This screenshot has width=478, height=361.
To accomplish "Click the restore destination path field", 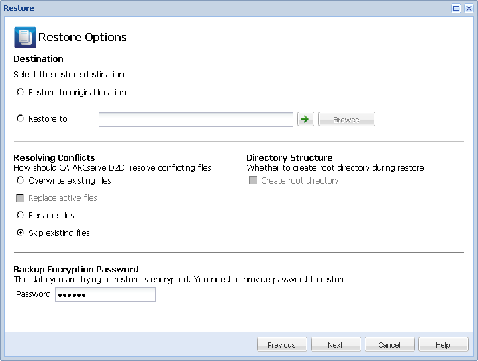I will 195,120.
